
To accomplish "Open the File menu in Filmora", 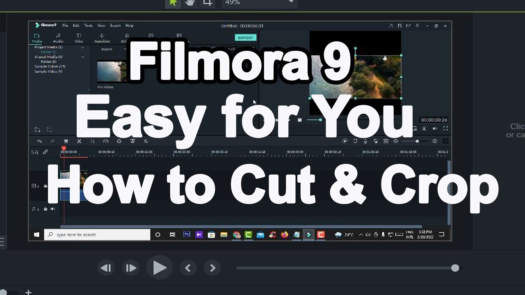I will [65, 25].
